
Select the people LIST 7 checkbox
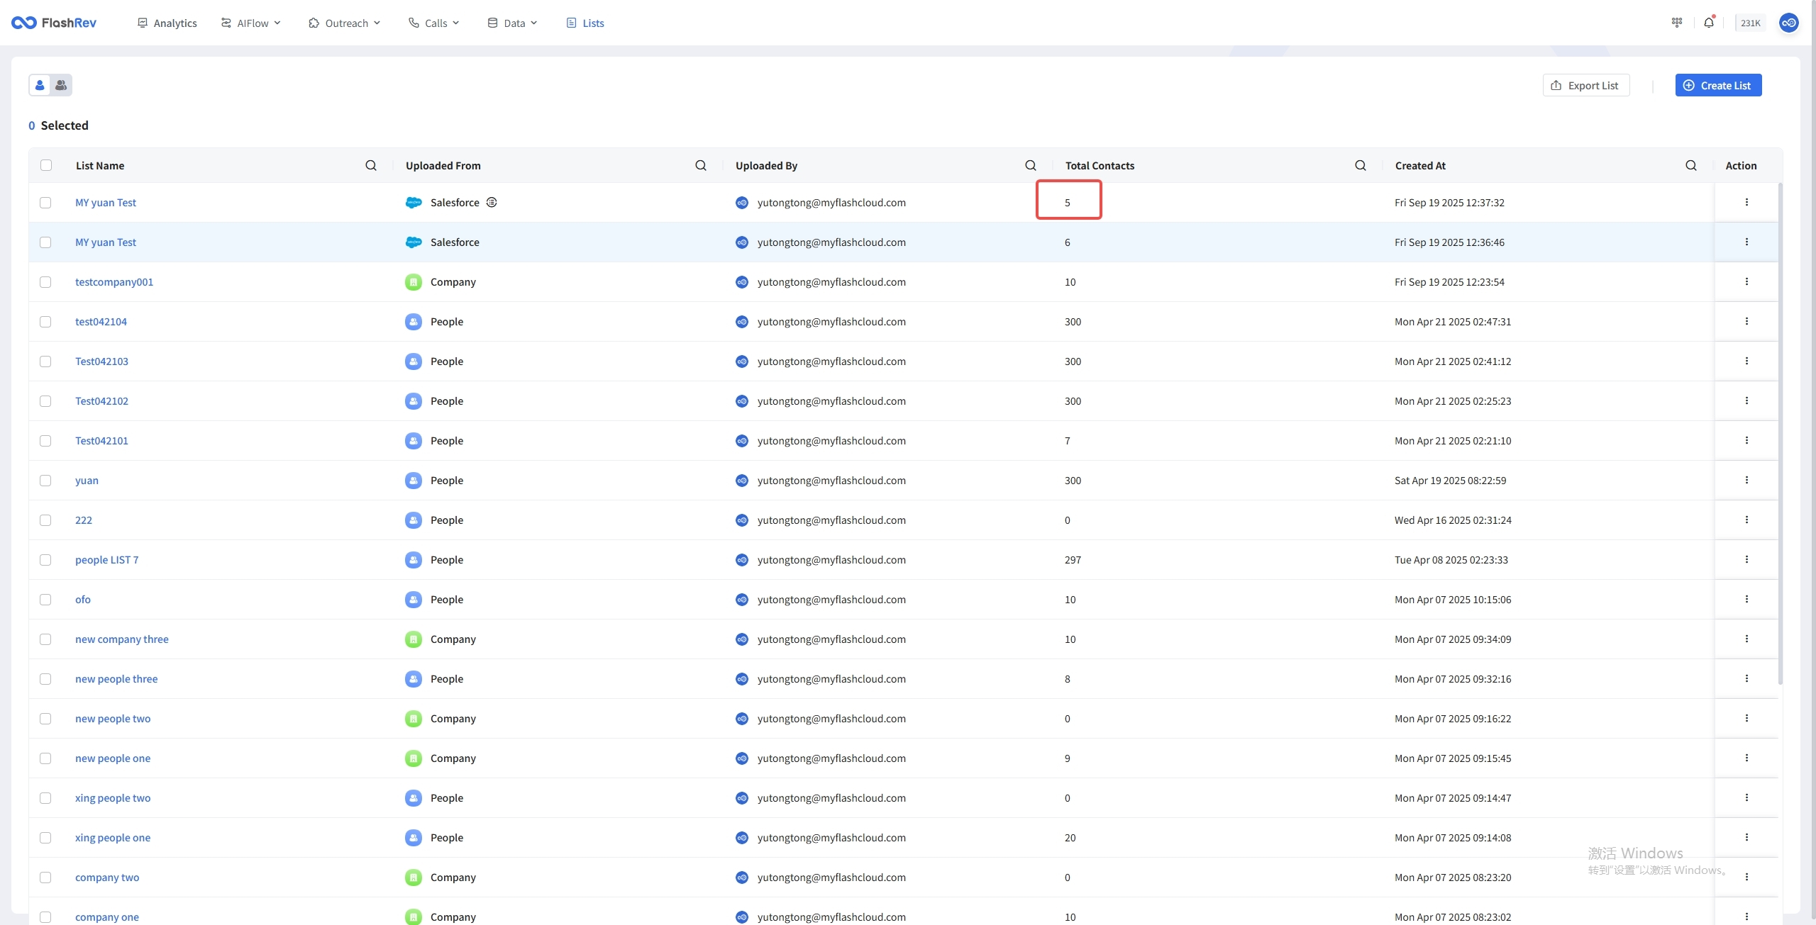45,559
